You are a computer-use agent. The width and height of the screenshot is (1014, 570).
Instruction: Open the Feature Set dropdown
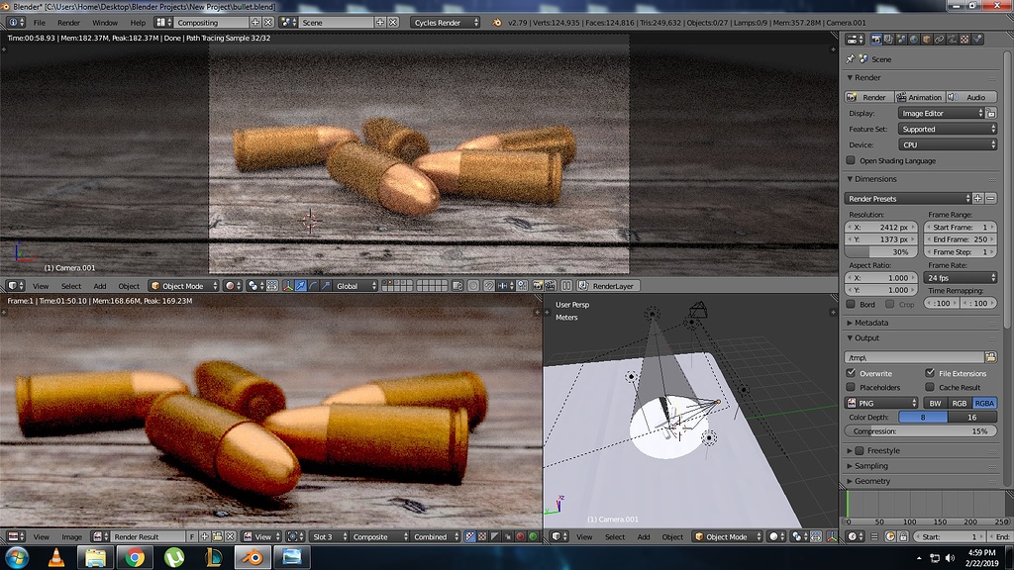[948, 129]
